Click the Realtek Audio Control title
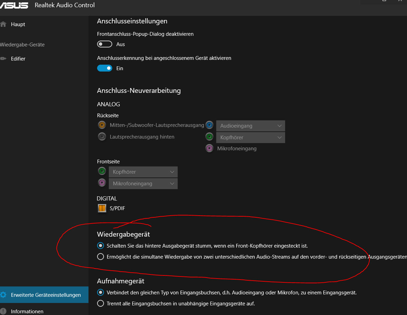The image size is (407, 315). 65,5
